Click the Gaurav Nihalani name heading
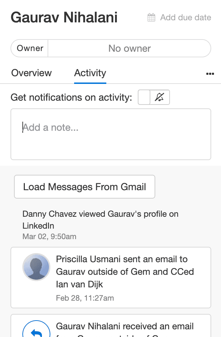The width and height of the screenshot is (221, 337). tap(64, 17)
